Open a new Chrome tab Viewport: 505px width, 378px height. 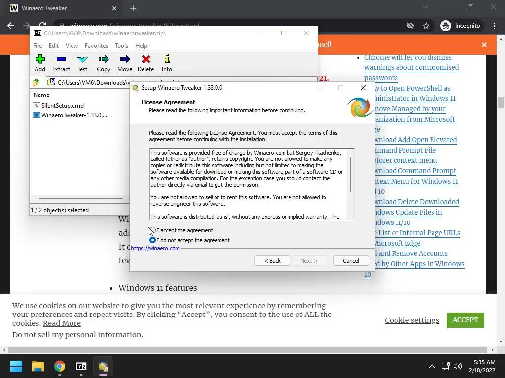(x=133, y=8)
